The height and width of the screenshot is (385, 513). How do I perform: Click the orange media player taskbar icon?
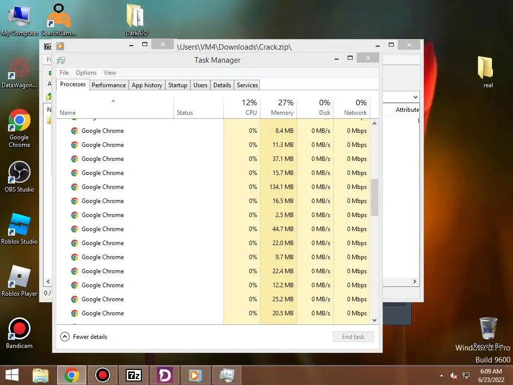tap(195, 375)
